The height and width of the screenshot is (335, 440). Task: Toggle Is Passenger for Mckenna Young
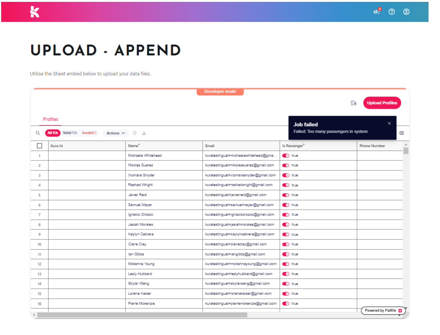[x=286, y=264]
